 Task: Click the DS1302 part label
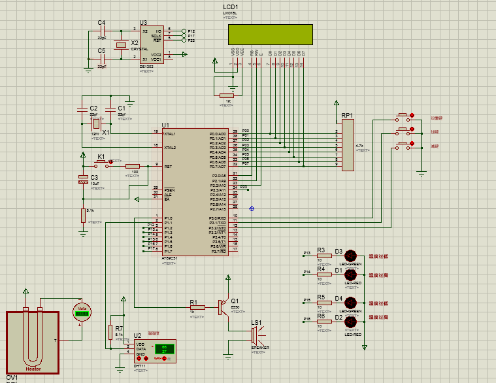pyautogui.click(x=146, y=67)
